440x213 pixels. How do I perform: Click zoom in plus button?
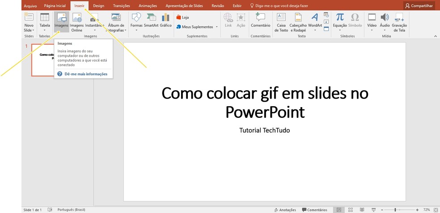(417, 210)
